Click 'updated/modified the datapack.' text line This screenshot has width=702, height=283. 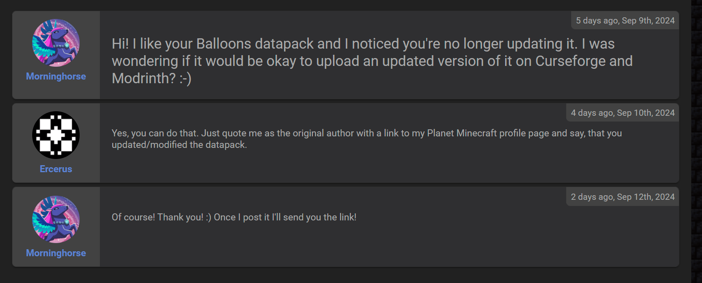179,145
